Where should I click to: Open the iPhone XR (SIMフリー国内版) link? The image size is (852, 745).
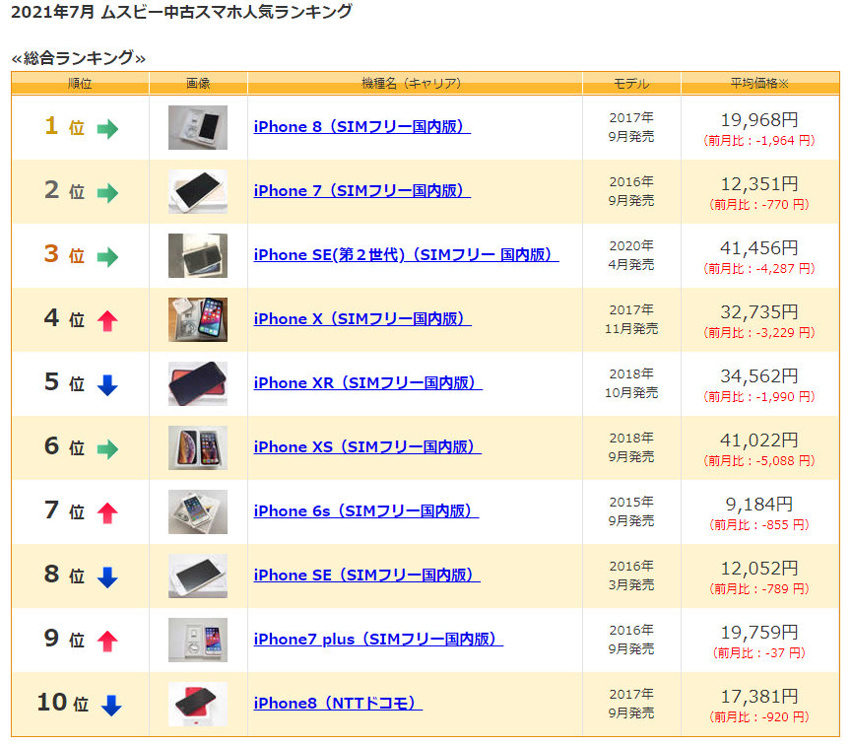coord(367,383)
